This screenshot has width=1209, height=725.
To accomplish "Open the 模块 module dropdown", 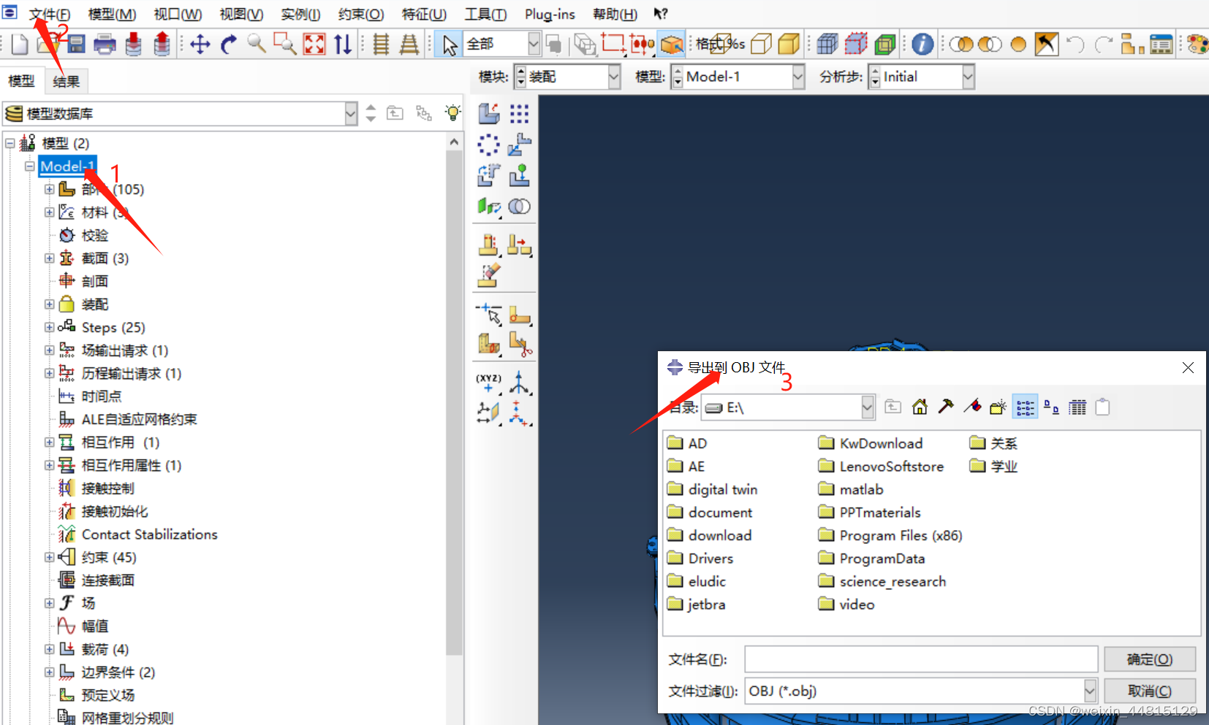I will [x=613, y=77].
